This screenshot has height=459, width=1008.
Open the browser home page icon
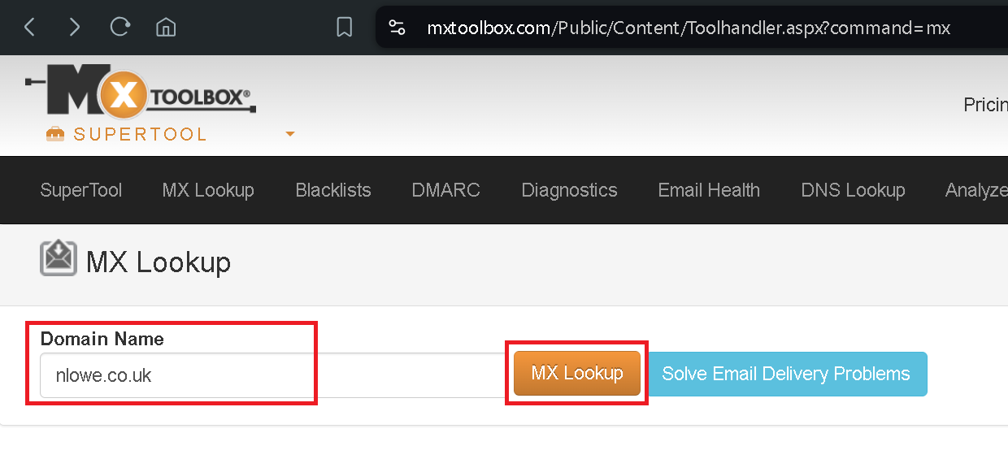point(166,28)
